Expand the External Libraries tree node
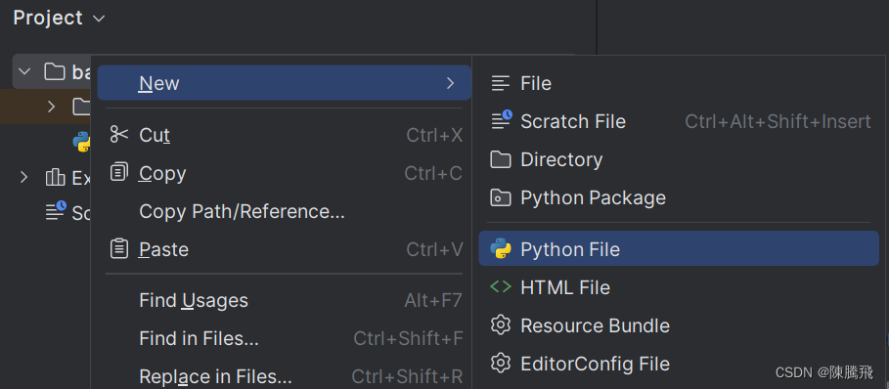889x389 pixels. [x=23, y=178]
